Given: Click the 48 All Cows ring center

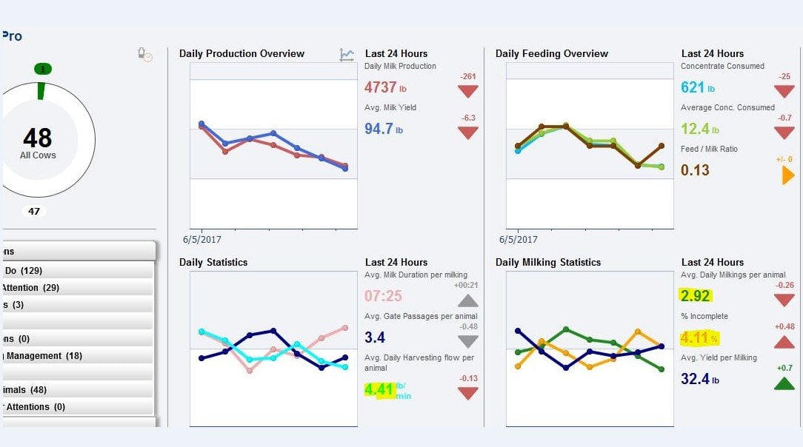Looking at the screenshot, I should coord(38,141).
